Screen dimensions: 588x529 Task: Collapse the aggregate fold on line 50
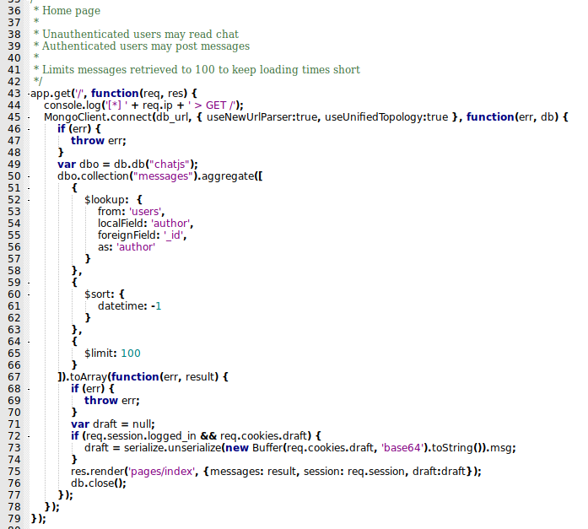tap(29, 176)
